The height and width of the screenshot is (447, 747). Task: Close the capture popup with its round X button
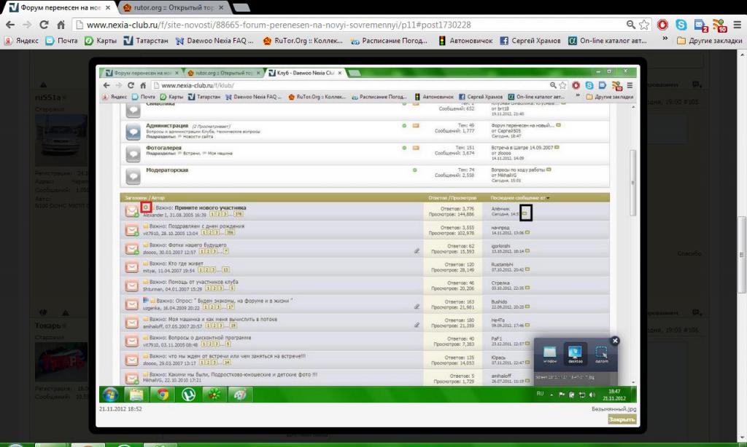click(615, 340)
